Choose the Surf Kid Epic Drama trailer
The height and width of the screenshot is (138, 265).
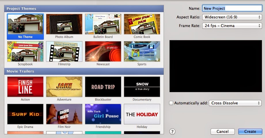[x=25, y=114]
